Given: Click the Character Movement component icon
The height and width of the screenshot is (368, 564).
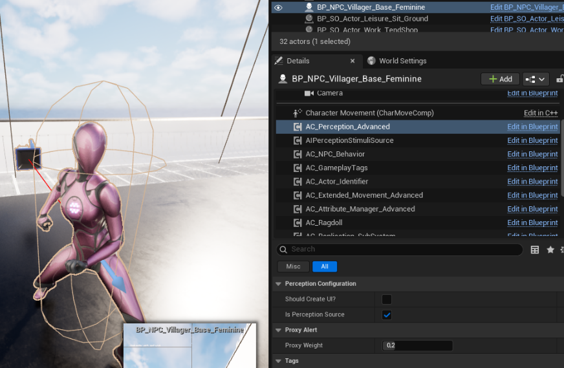Looking at the screenshot, I should (298, 113).
